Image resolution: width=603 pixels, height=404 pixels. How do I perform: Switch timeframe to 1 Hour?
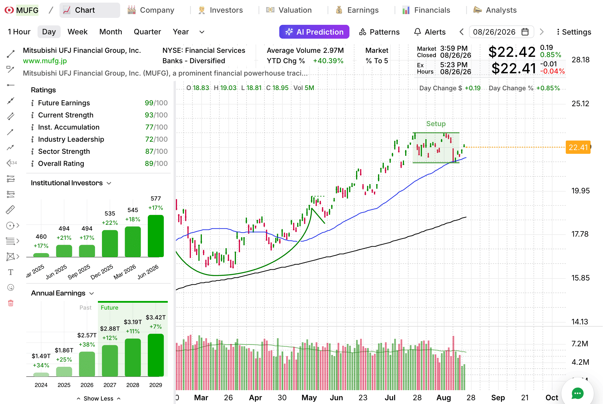pos(19,32)
